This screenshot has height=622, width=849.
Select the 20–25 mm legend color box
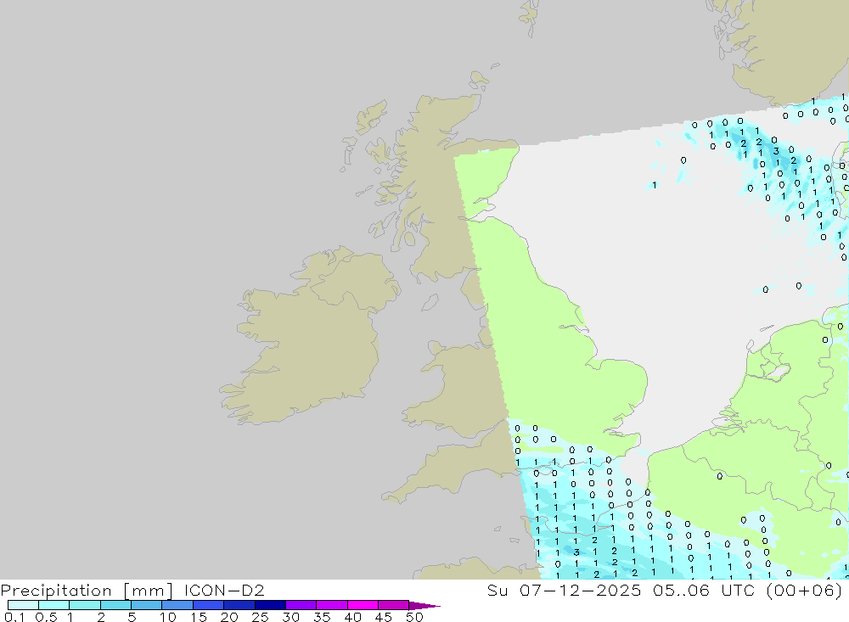pyautogui.click(x=239, y=605)
